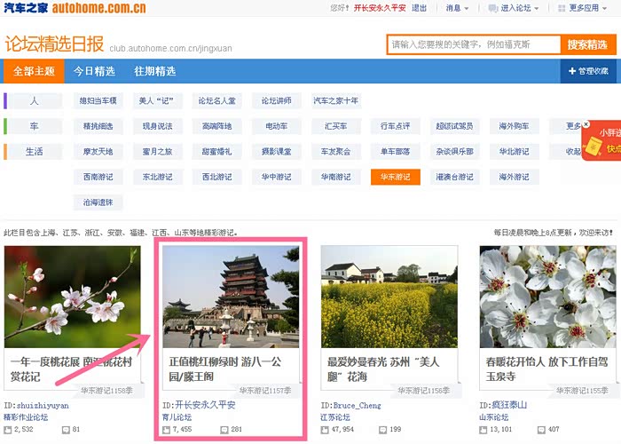
Task: Open the 西南游记 tag
Action: coord(98,177)
